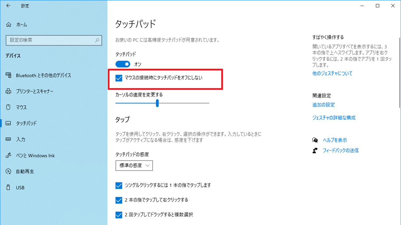
Task: Open the 標準の感度 sensitivity dropdown
Action: point(134,165)
